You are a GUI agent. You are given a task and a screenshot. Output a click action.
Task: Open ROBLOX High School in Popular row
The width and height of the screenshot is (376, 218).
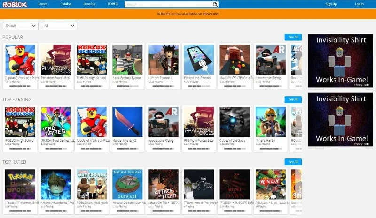tap(92, 60)
